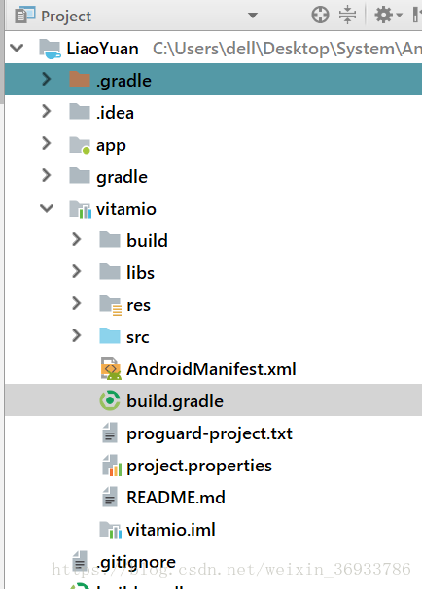422x589 pixels.
Task: Select README.md file name
Action: [176, 498]
